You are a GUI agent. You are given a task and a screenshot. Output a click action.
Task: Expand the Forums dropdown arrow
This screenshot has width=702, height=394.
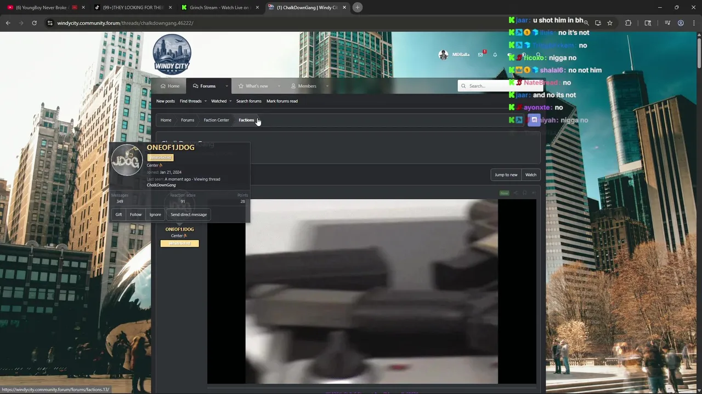click(x=226, y=86)
